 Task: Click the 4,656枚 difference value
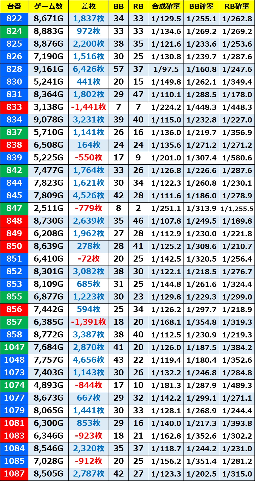tap(89, 360)
